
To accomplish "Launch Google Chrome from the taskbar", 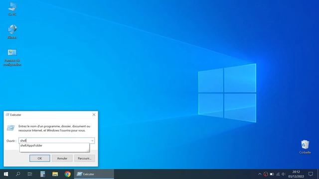I will pyautogui.click(x=68, y=174).
